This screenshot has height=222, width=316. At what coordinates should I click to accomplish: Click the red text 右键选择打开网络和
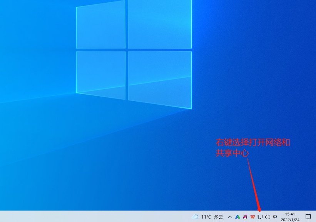click(x=253, y=143)
